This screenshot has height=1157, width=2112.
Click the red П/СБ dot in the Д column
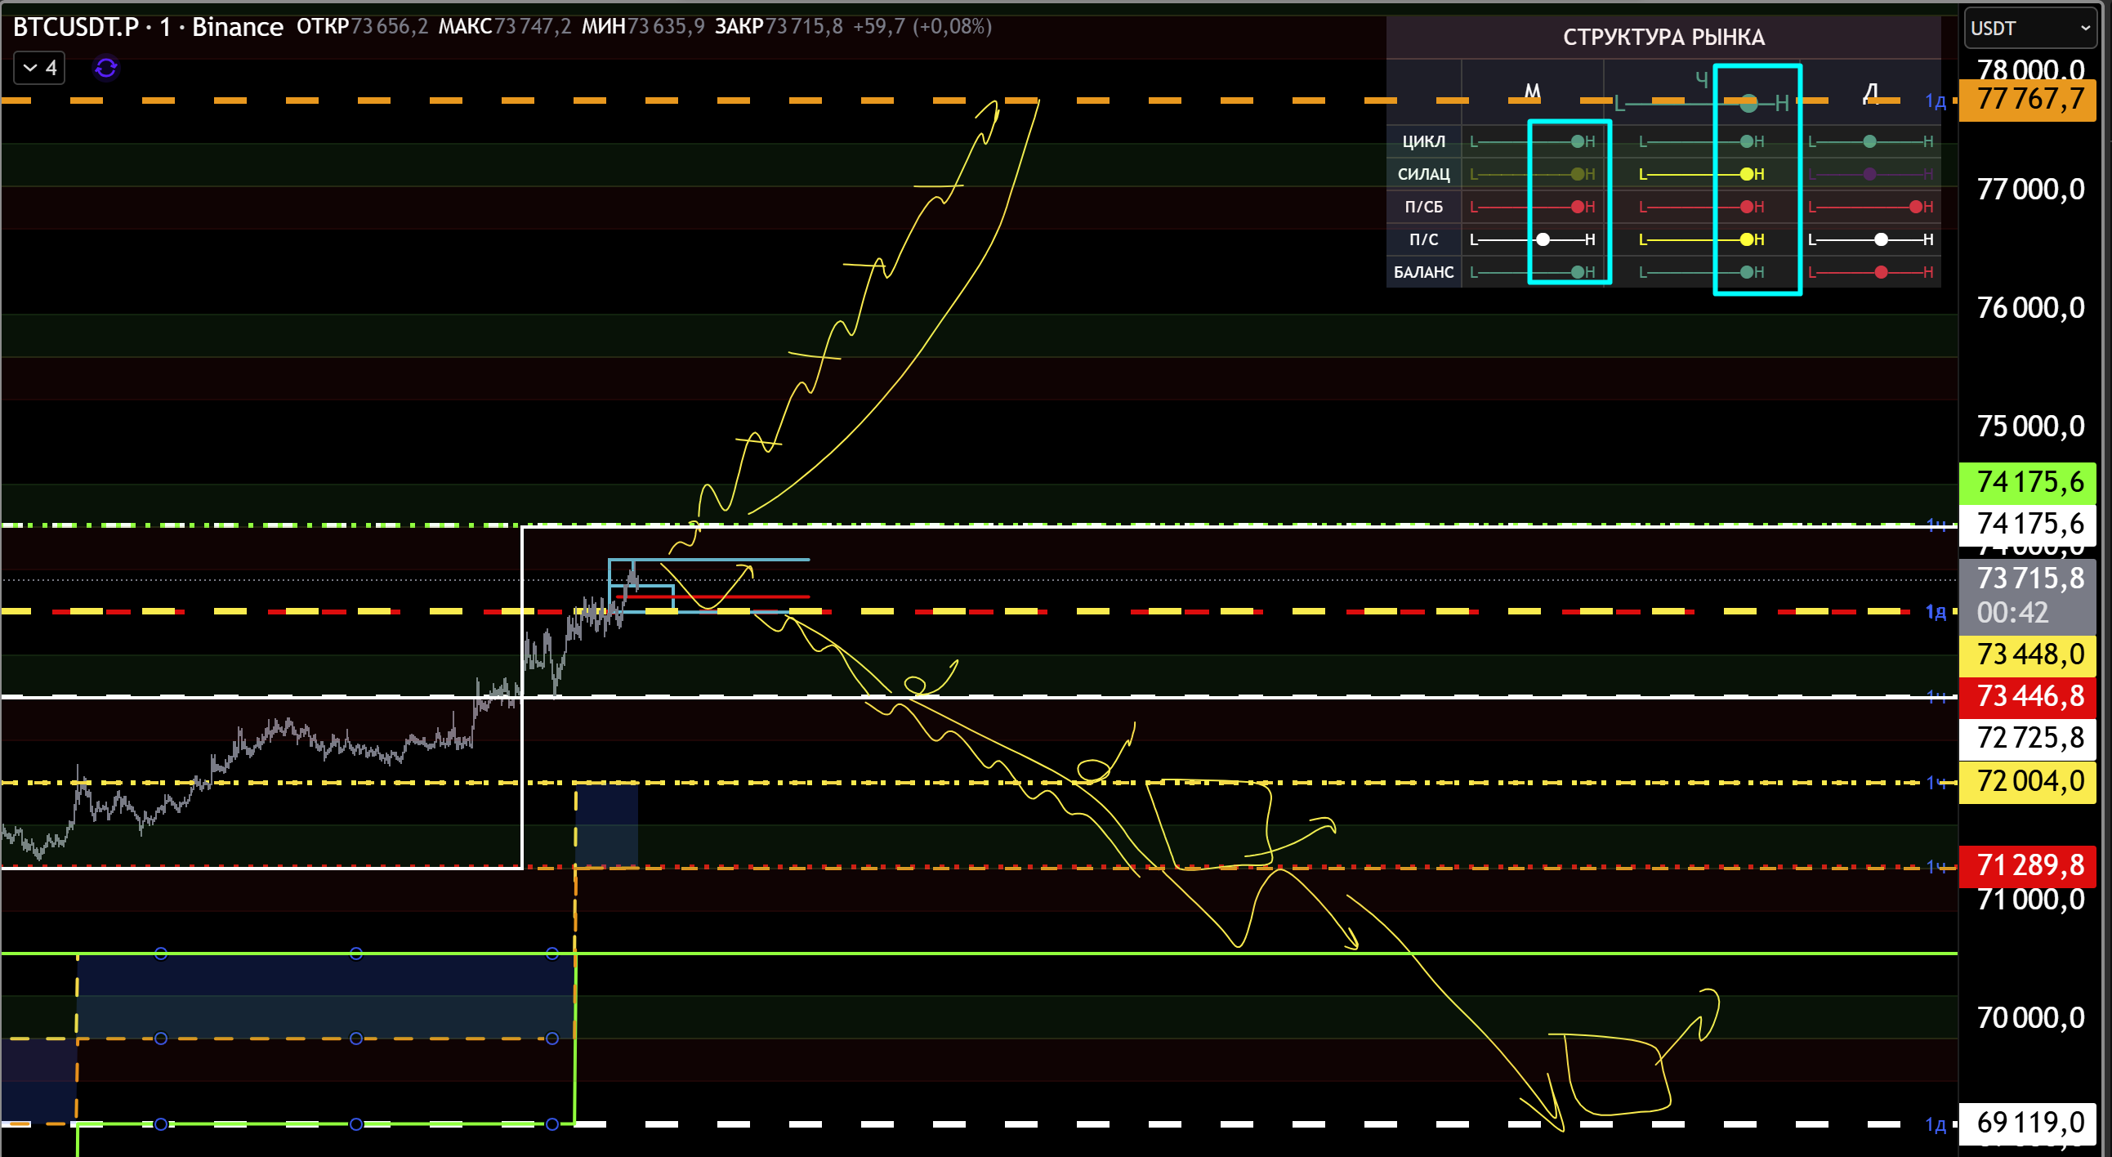click(1915, 207)
